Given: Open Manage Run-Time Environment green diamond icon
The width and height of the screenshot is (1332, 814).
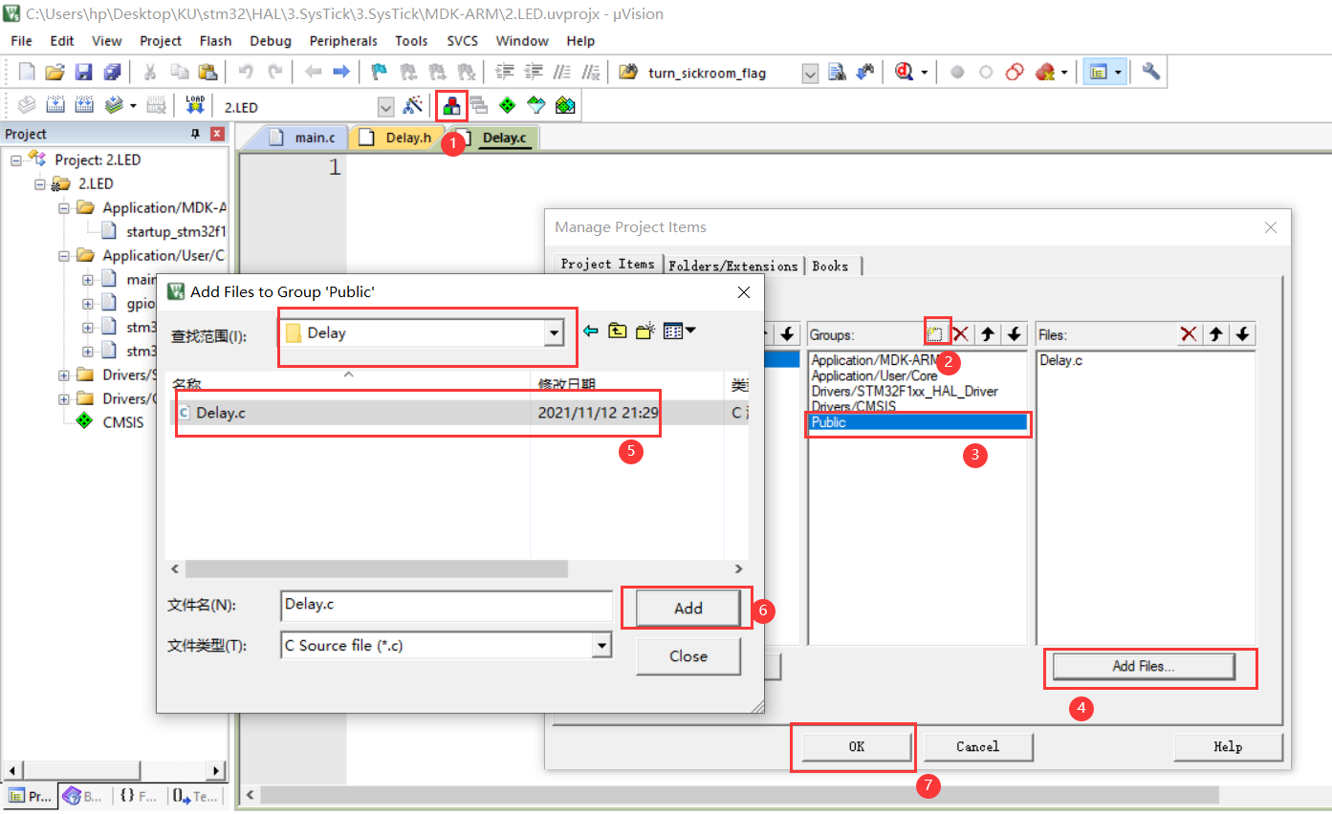Looking at the screenshot, I should 508,105.
